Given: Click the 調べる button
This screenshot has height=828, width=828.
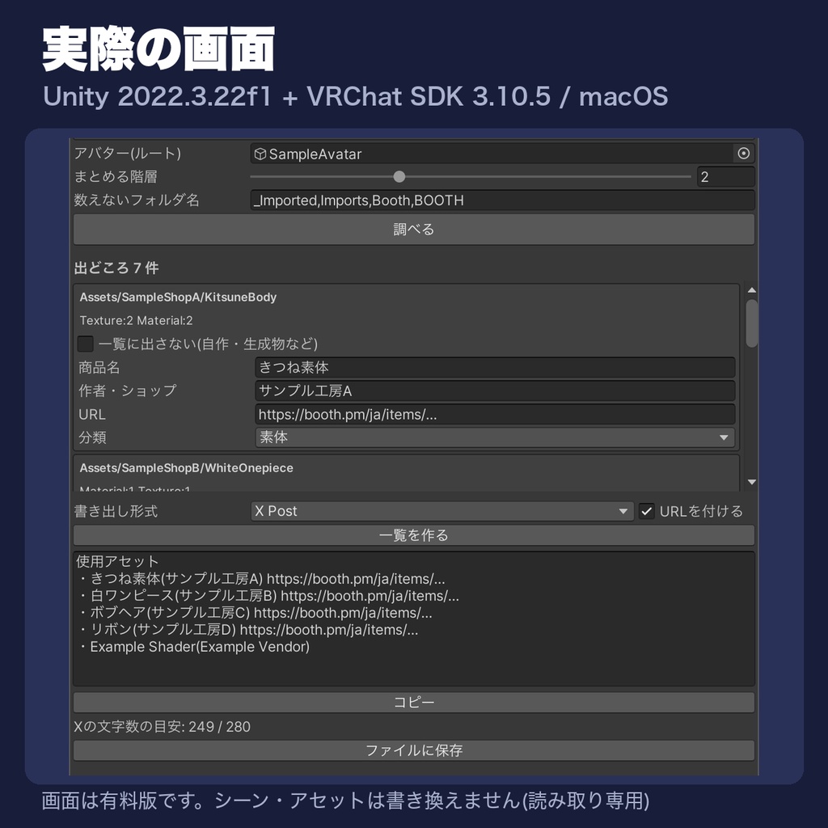Looking at the screenshot, I should [x=413, y=229].
